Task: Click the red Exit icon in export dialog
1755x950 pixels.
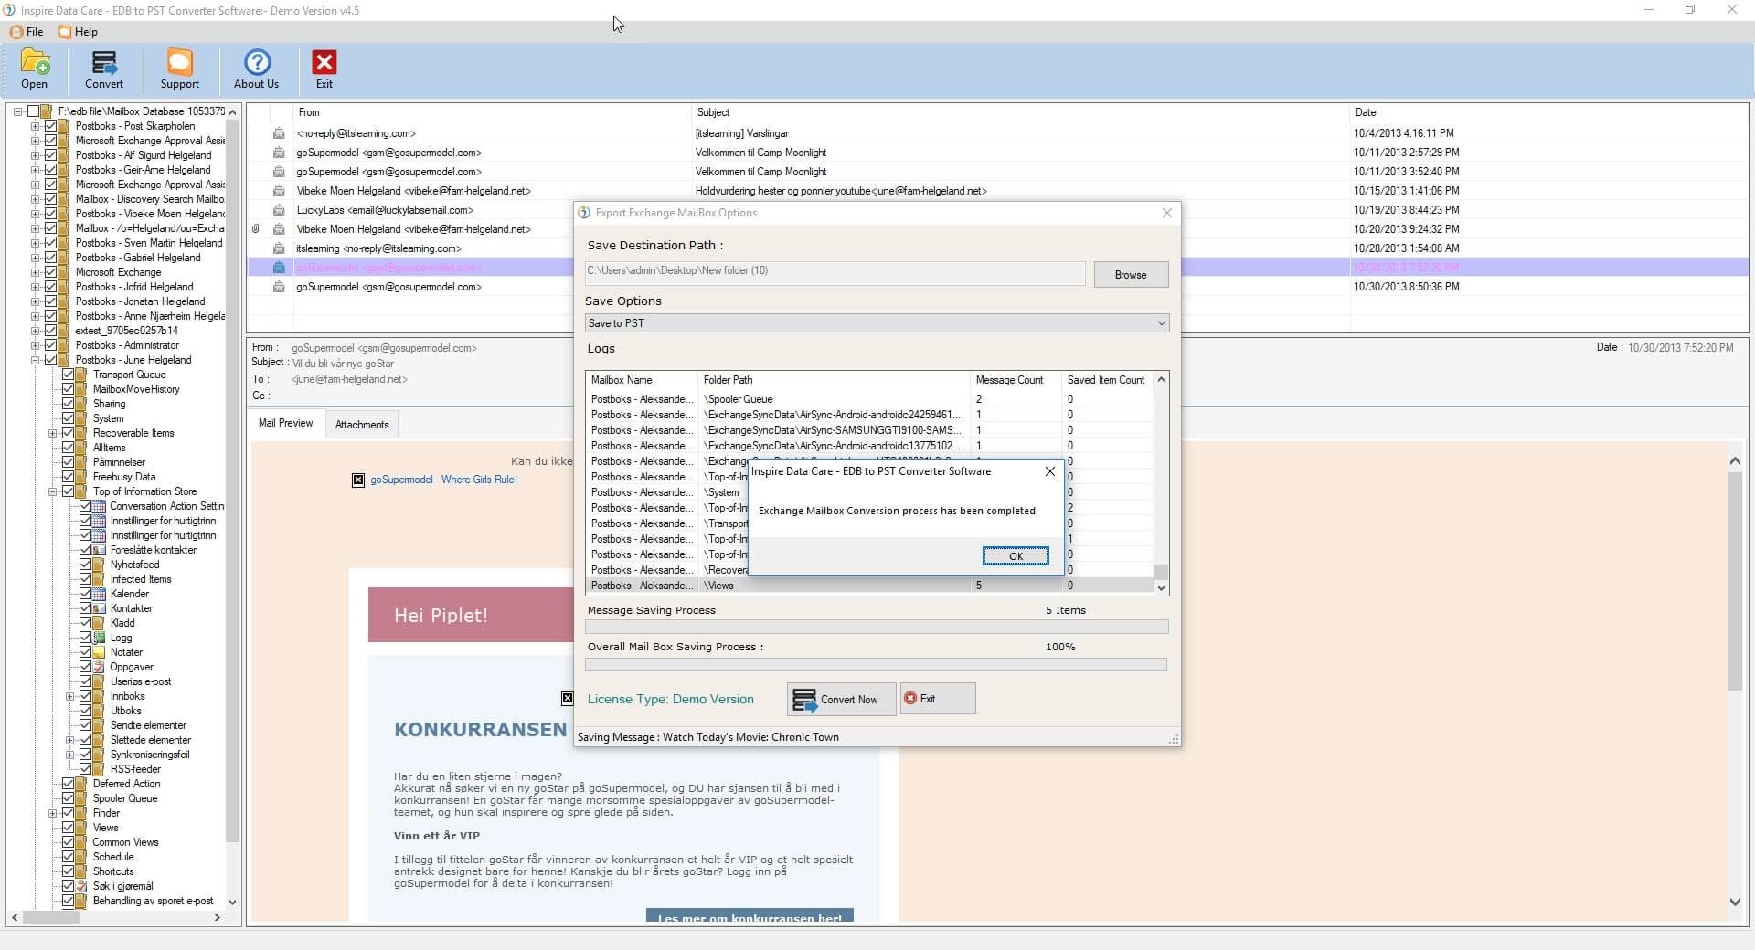Action: coord(910,699)
